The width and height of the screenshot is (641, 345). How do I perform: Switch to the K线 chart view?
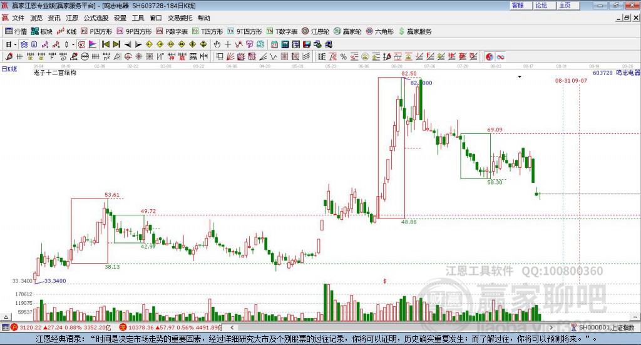pyautogui.click(x=66, y=31)
